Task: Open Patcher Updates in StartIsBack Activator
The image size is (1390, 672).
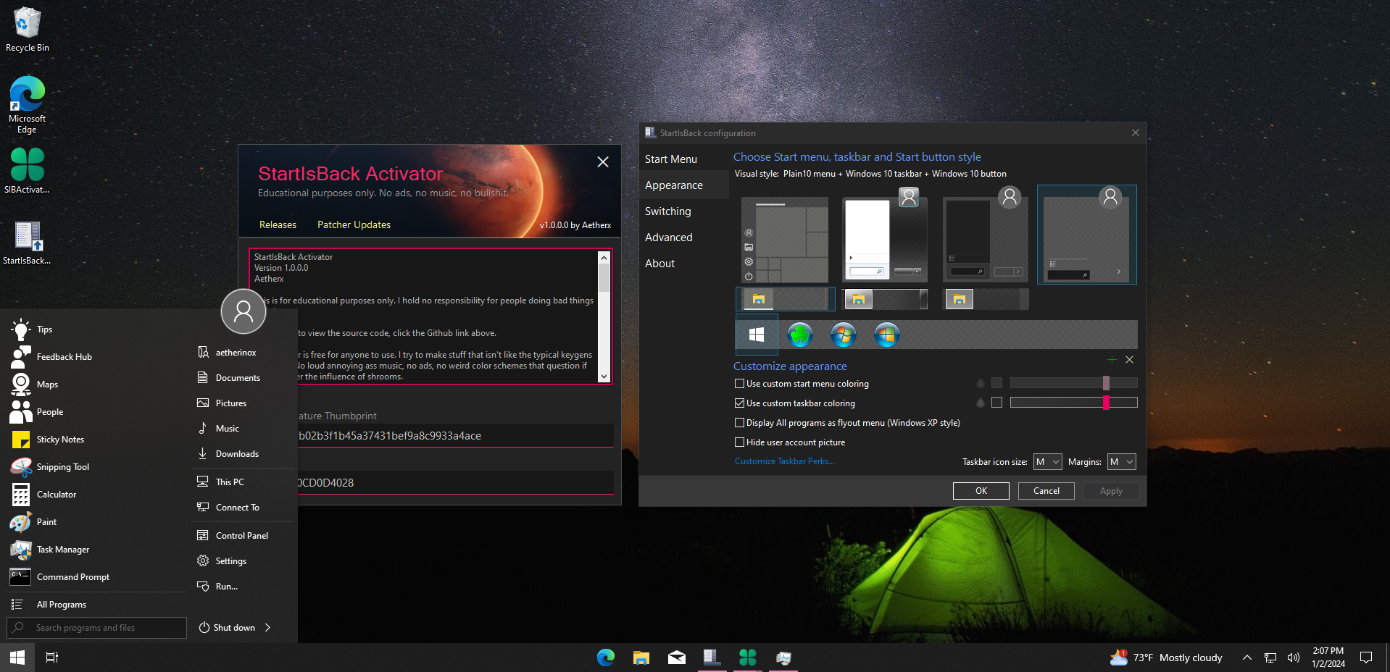Action: tap(354, 225)
